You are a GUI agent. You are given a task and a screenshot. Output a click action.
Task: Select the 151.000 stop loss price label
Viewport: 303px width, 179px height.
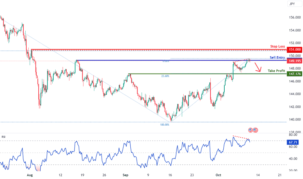[x=294, y=49]
